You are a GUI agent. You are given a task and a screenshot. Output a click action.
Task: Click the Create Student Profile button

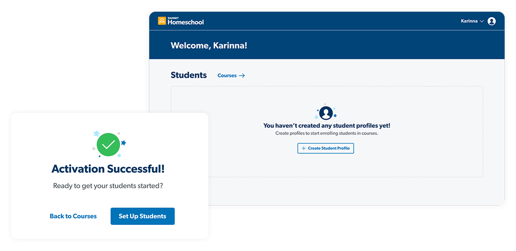326,148
